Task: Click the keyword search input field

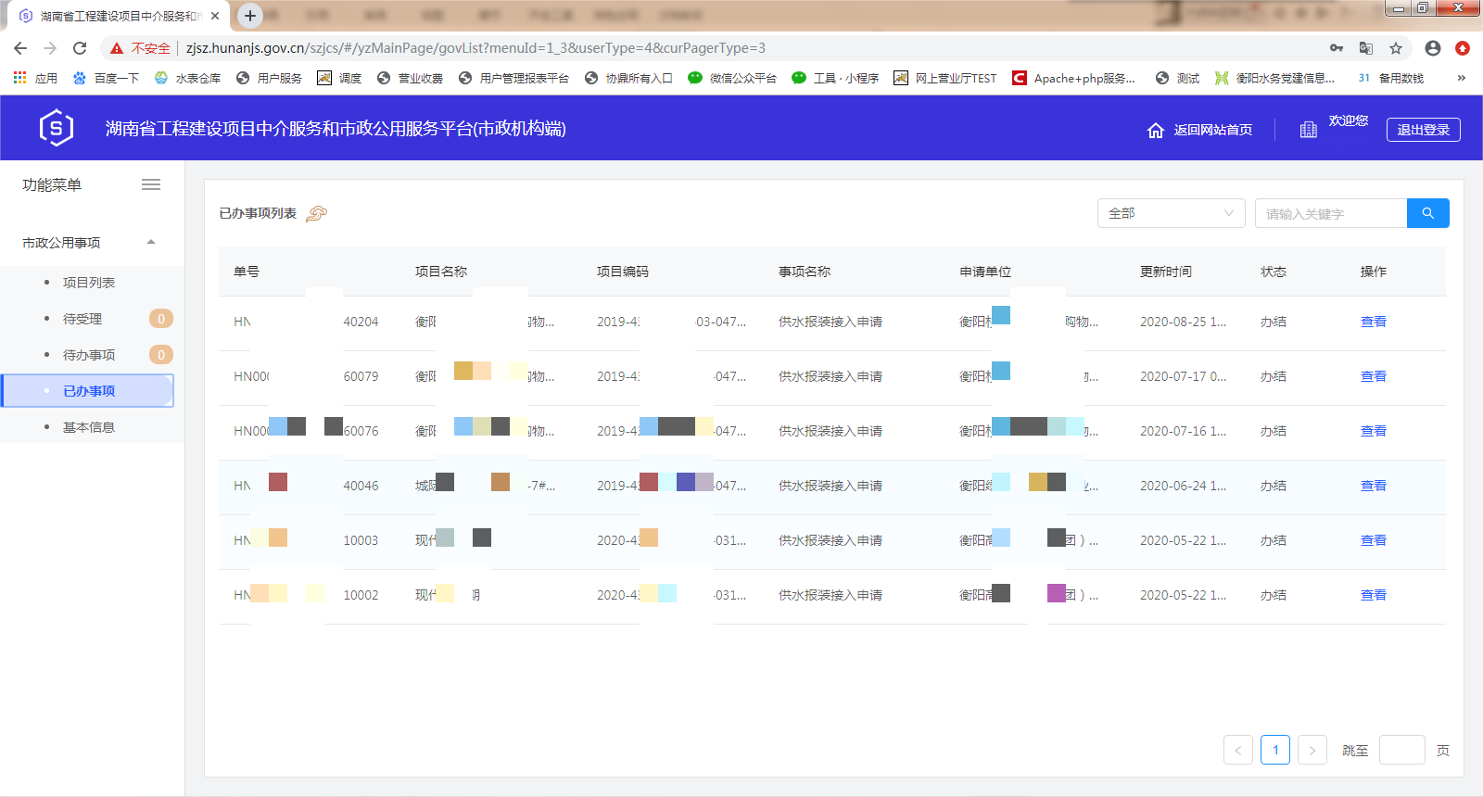Action: click(x=1331, y=213)
